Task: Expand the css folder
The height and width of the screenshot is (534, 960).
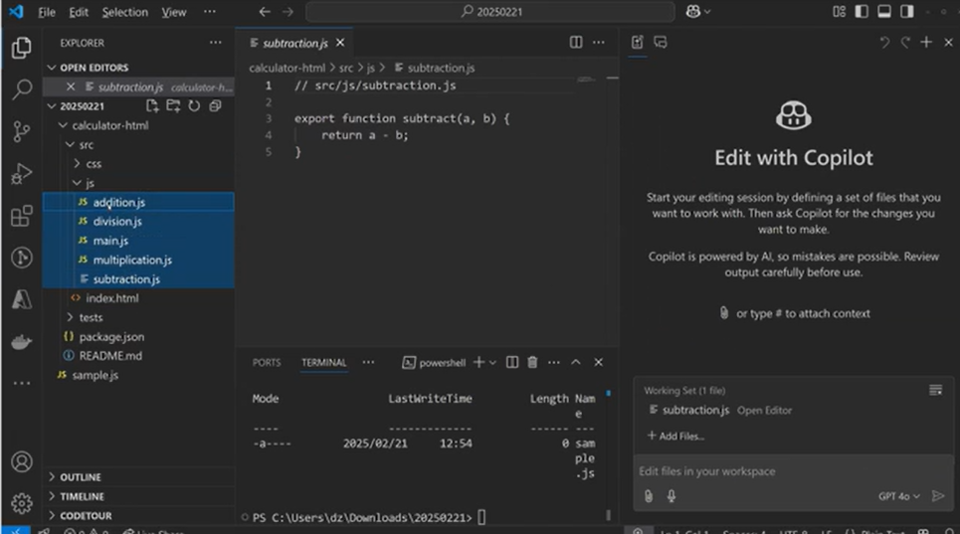Action: point(77,164)
